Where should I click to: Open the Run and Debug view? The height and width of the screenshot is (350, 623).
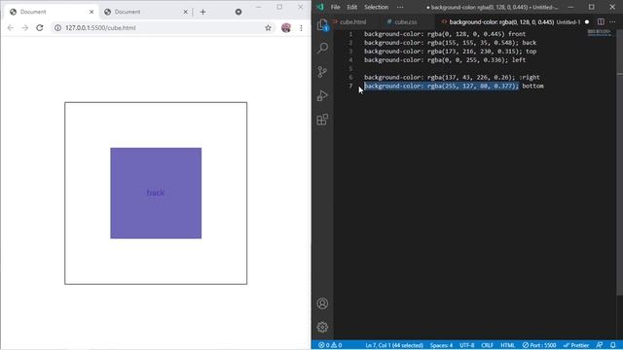(x=322, y=95)
